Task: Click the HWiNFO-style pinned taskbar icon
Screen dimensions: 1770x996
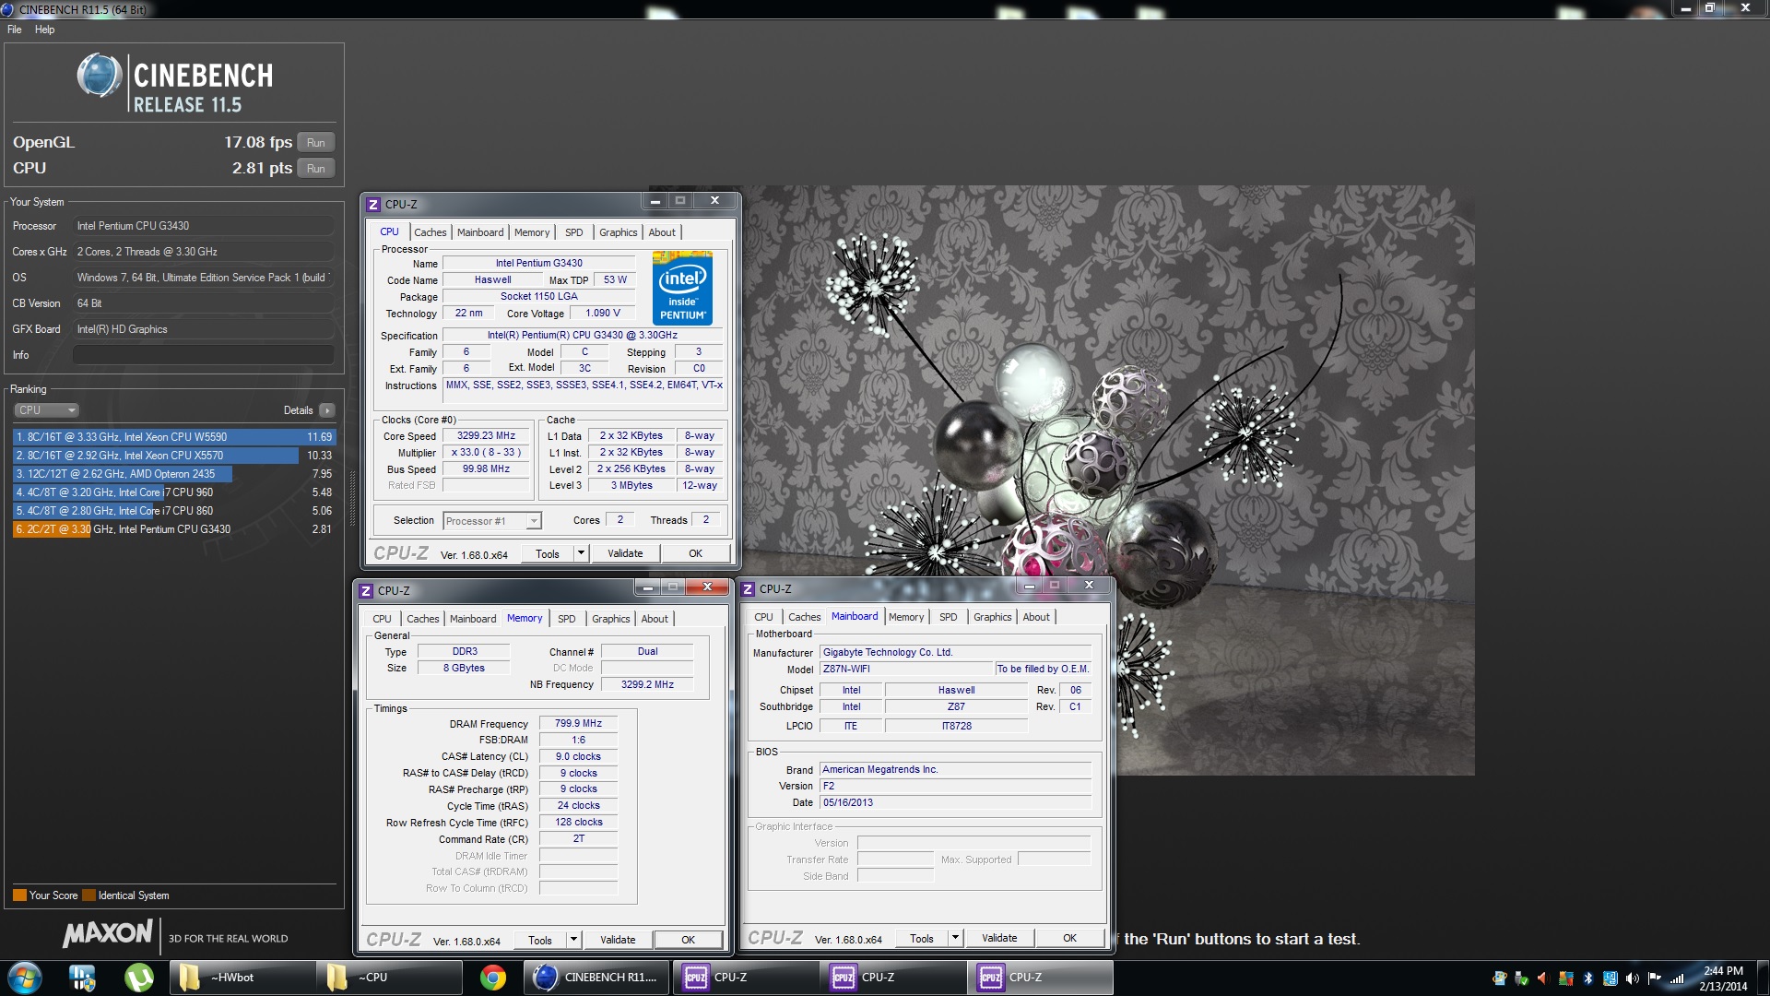Action: (82, 978)
